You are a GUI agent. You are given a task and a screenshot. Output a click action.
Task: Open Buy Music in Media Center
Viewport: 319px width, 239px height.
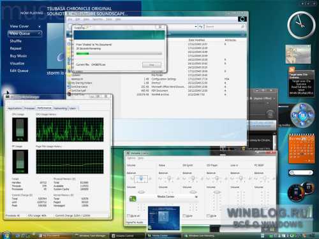(x=19, y=56)
